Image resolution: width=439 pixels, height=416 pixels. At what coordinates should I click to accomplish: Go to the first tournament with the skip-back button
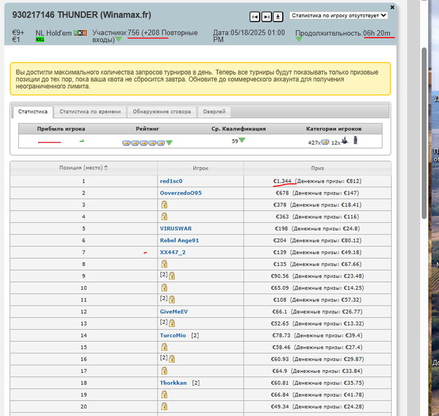point(255,17)
